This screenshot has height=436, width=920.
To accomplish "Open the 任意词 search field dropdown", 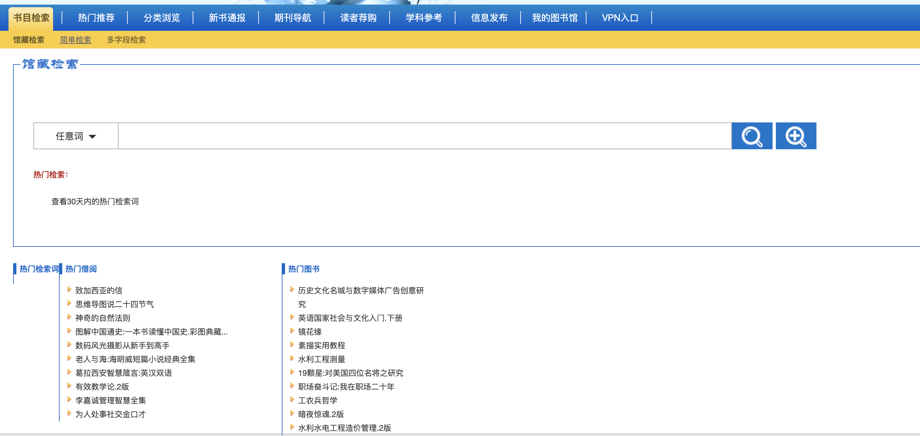I will click(76, 136).
